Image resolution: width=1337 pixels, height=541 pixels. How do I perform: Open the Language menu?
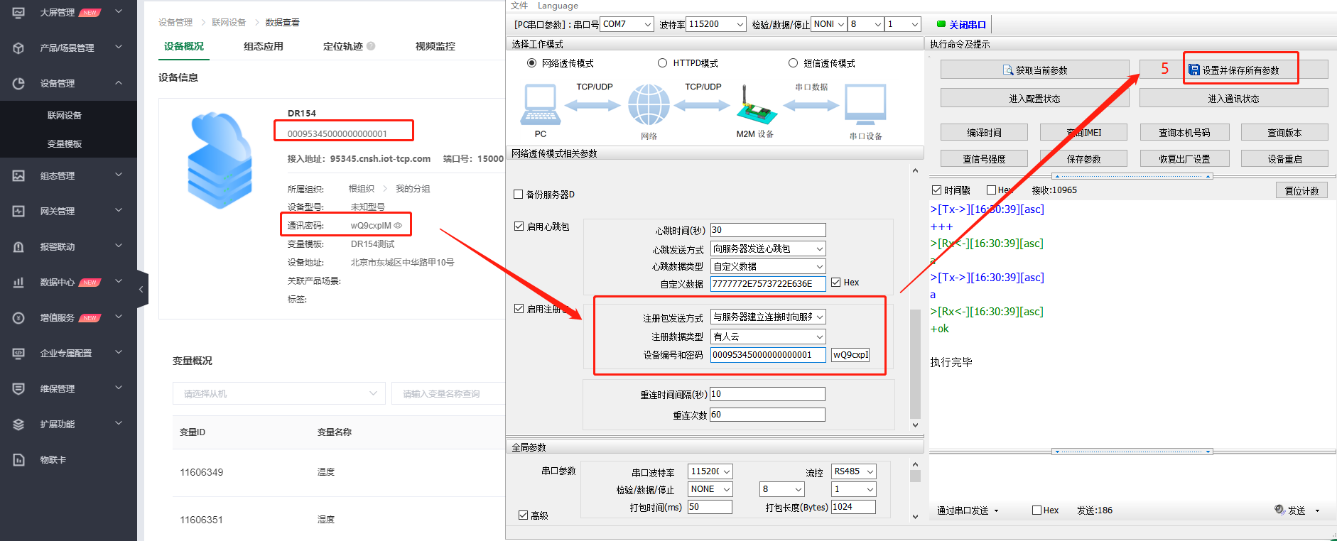pyautogui.click(x=558, y=6)
